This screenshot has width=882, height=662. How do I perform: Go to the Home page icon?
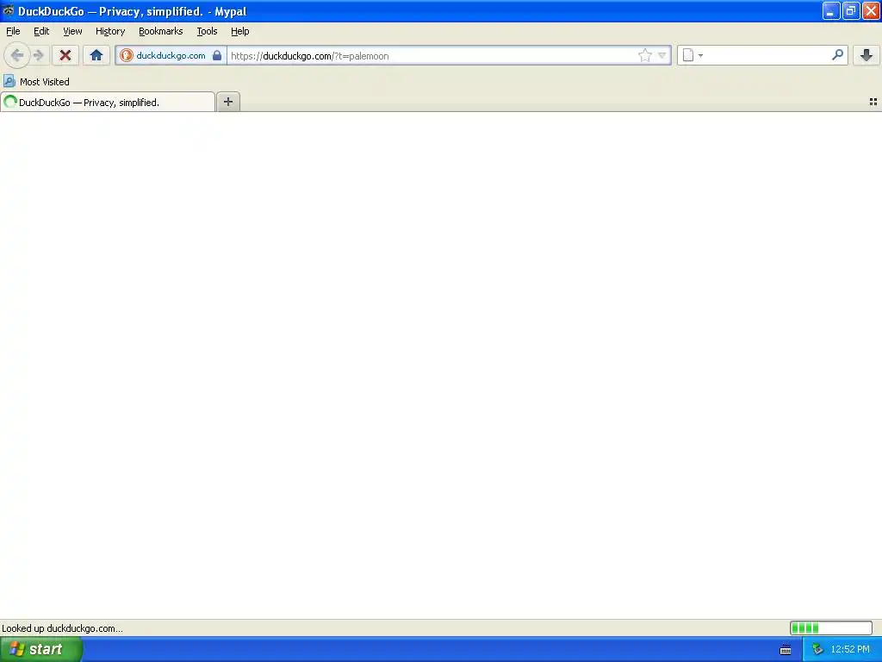point(96,55)
